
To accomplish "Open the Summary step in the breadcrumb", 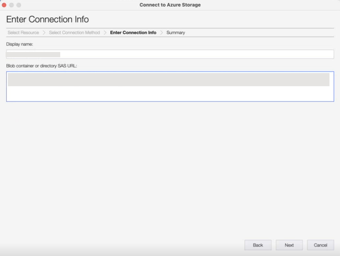I will [x=175, y=33].
